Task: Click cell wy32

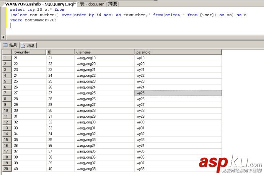Action: 178,134
